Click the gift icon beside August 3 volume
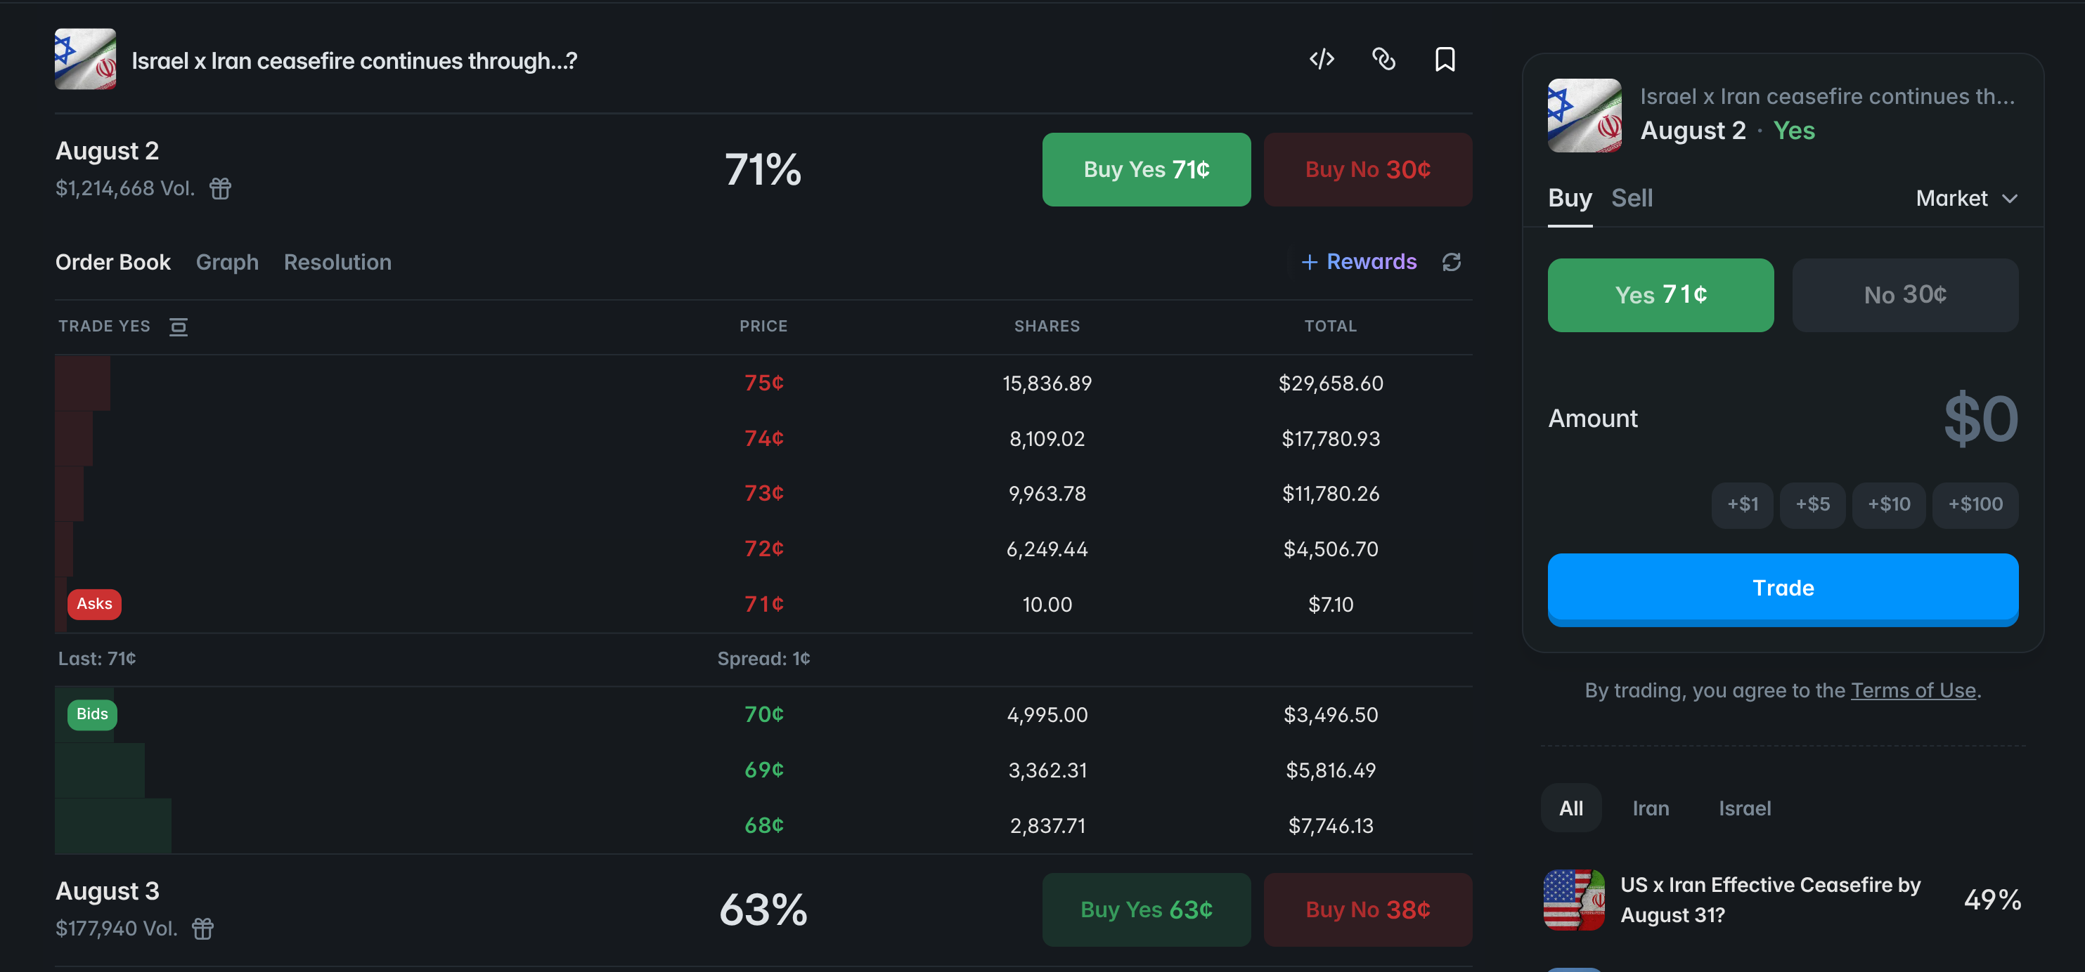The height and width of the screenshot is (972, 2085). 202,928
